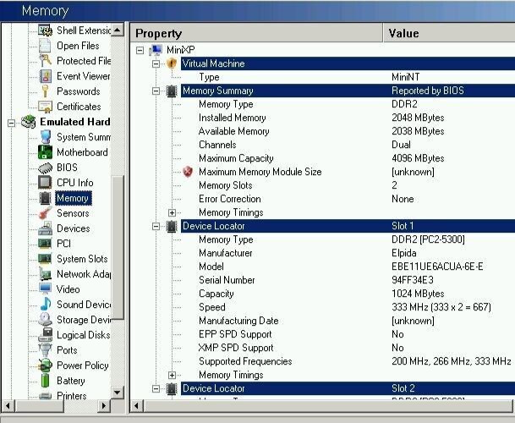Collapse the Emulated Hardware tree branch
The height and width of the screenshot is (423, 515).
(x=12, y=124)
